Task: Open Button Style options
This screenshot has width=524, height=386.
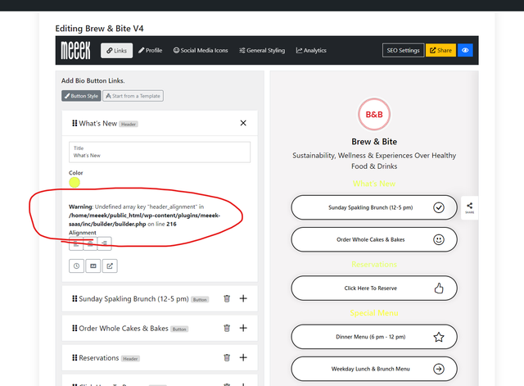Action: click(81, 96)
